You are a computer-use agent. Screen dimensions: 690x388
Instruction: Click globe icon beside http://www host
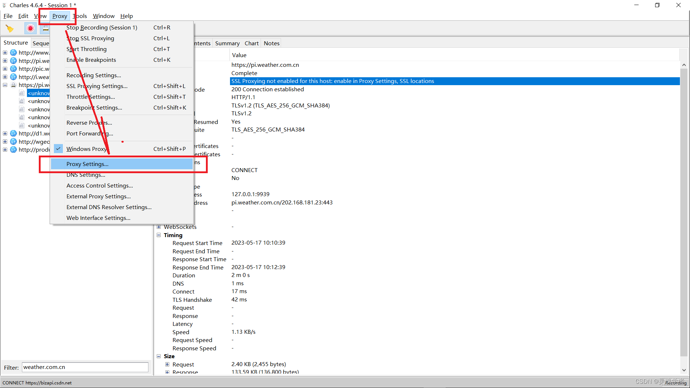[14, 53]
